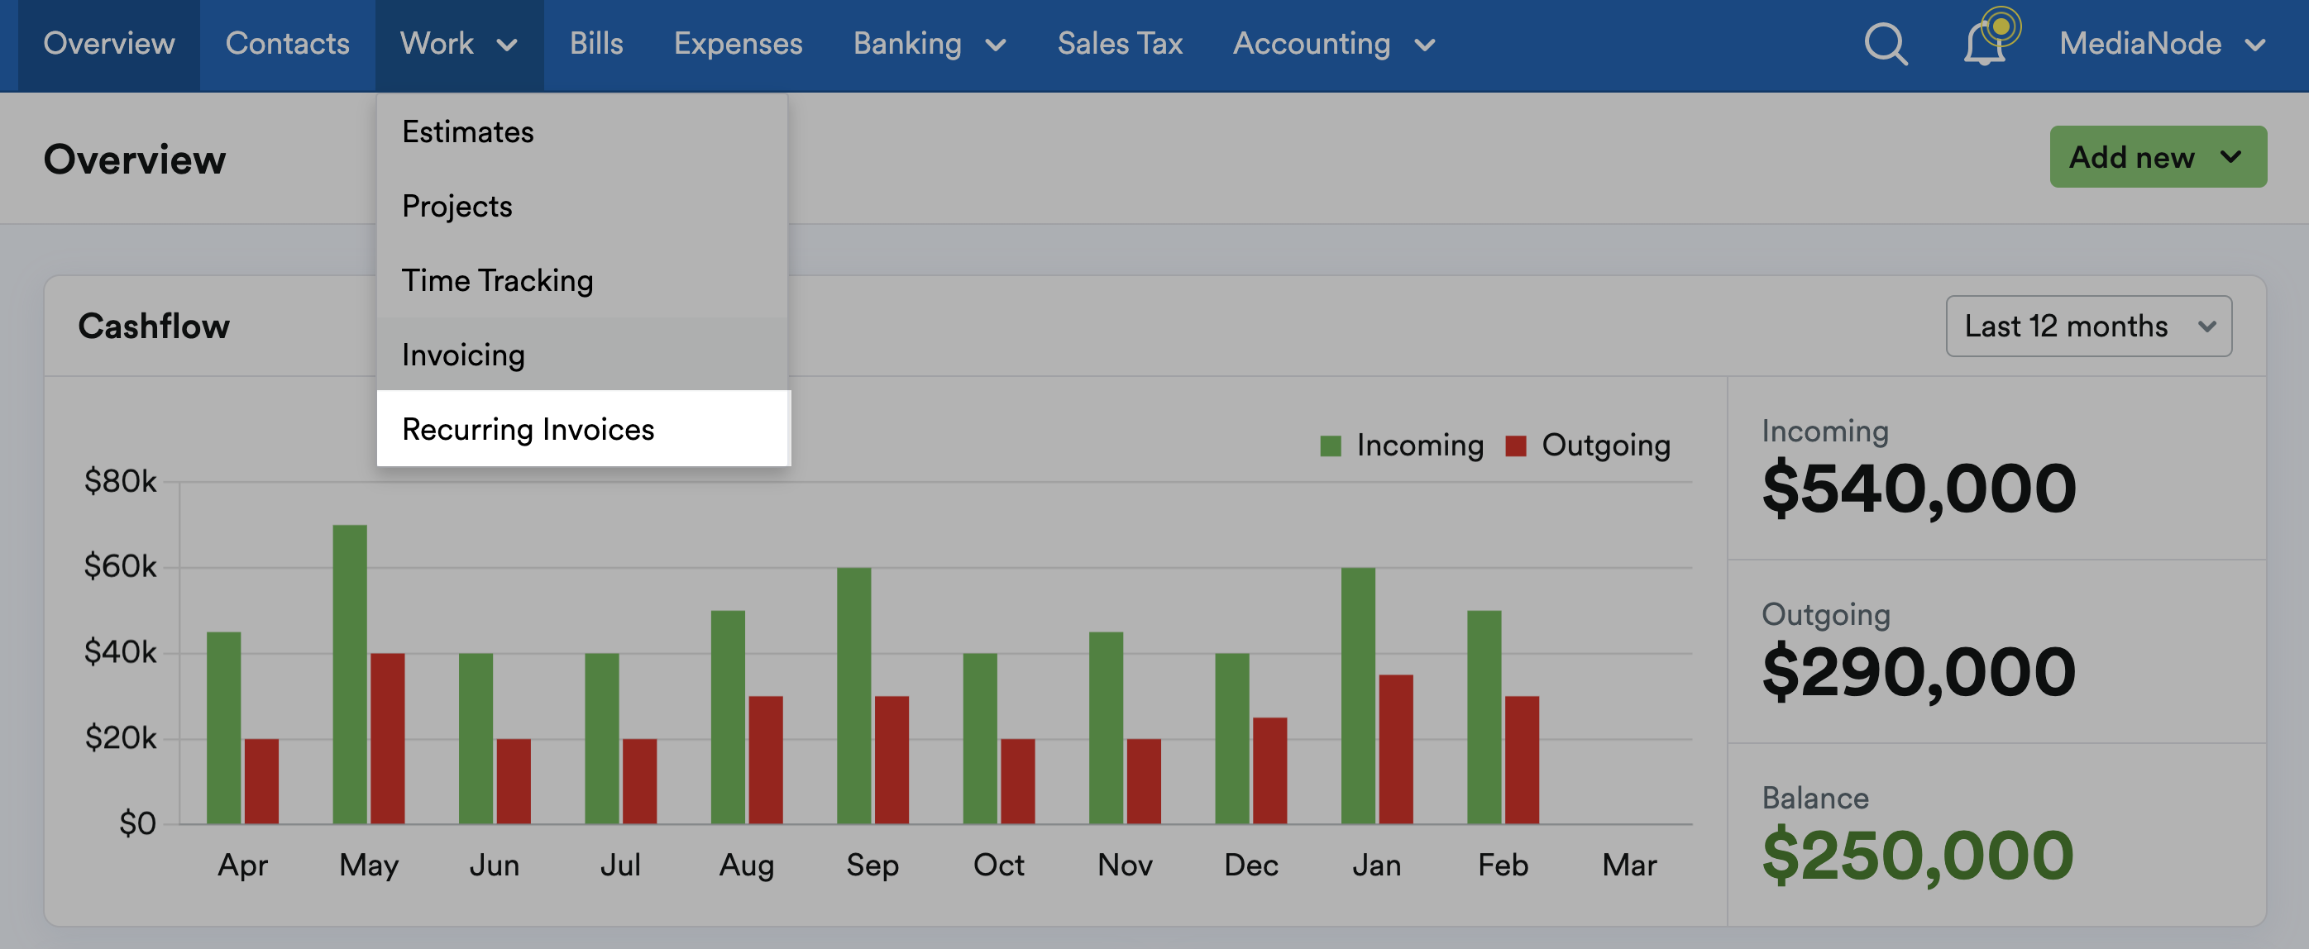Select Recurring Invoices from the Work menu
The width and height of the screenshot is (2309, 949).
pyautogui.click(x=528, y=428)
